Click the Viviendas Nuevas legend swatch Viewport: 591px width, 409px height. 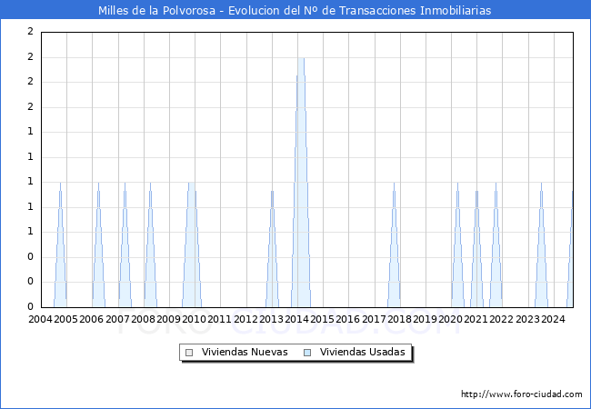tap(189, 353)
